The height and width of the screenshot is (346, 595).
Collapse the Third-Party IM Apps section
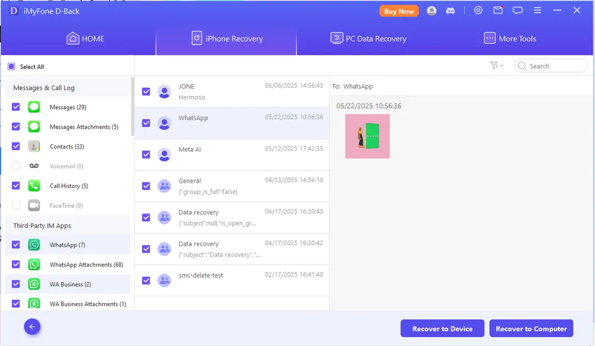(68, 226)
